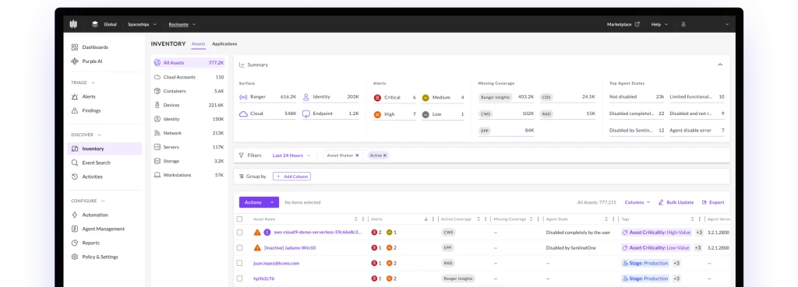The height and width of the screenshot is (287, 798).
Task: Remove the Active filter chip
Action: click(x=385, y=156)
